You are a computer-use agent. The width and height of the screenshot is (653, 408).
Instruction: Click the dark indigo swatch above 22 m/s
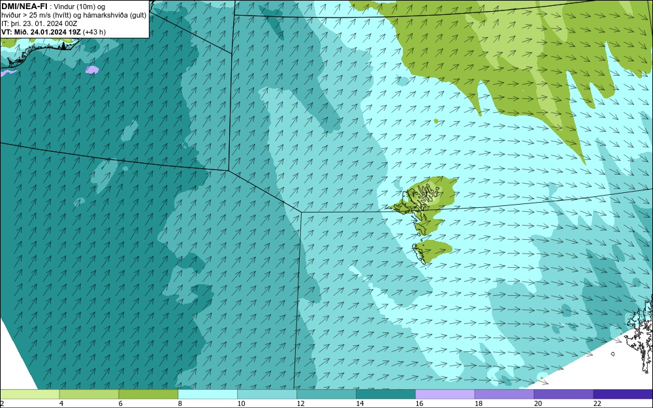pyautogui.click(x=623, y=394)
